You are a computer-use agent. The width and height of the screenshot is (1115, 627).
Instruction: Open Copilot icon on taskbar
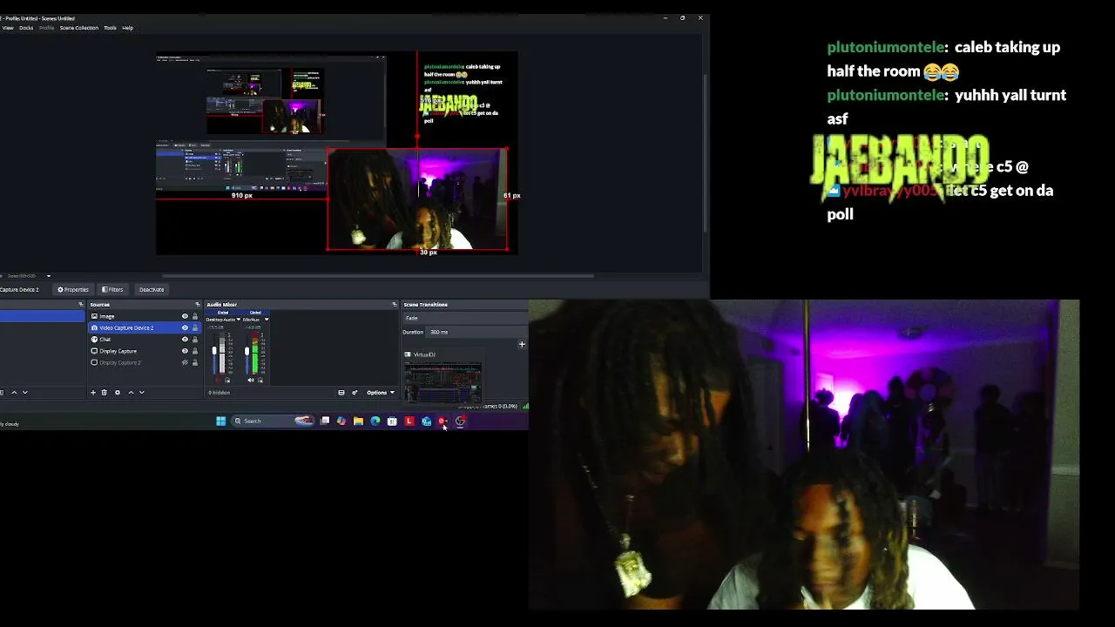tap(341, 421)
